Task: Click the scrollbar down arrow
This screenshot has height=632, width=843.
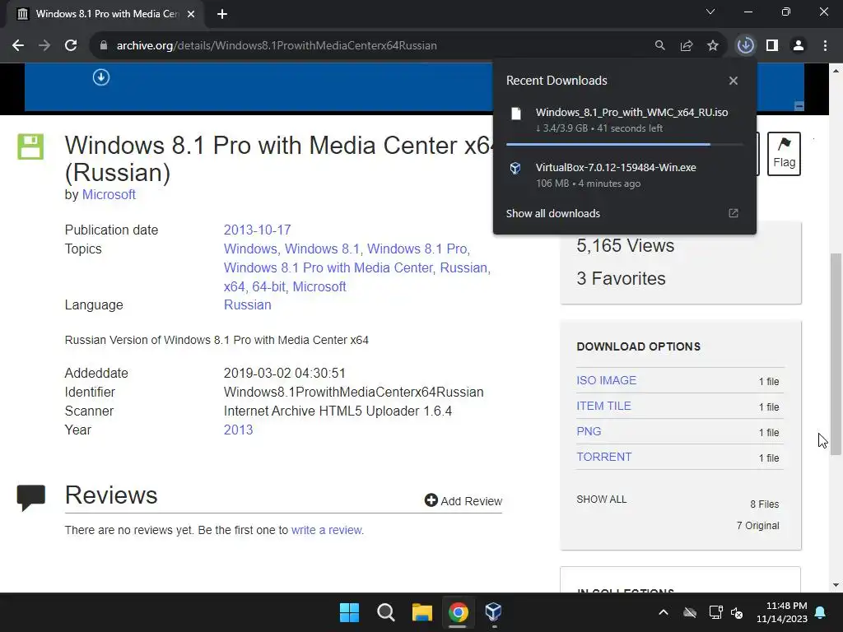Action: coord(836,585)
